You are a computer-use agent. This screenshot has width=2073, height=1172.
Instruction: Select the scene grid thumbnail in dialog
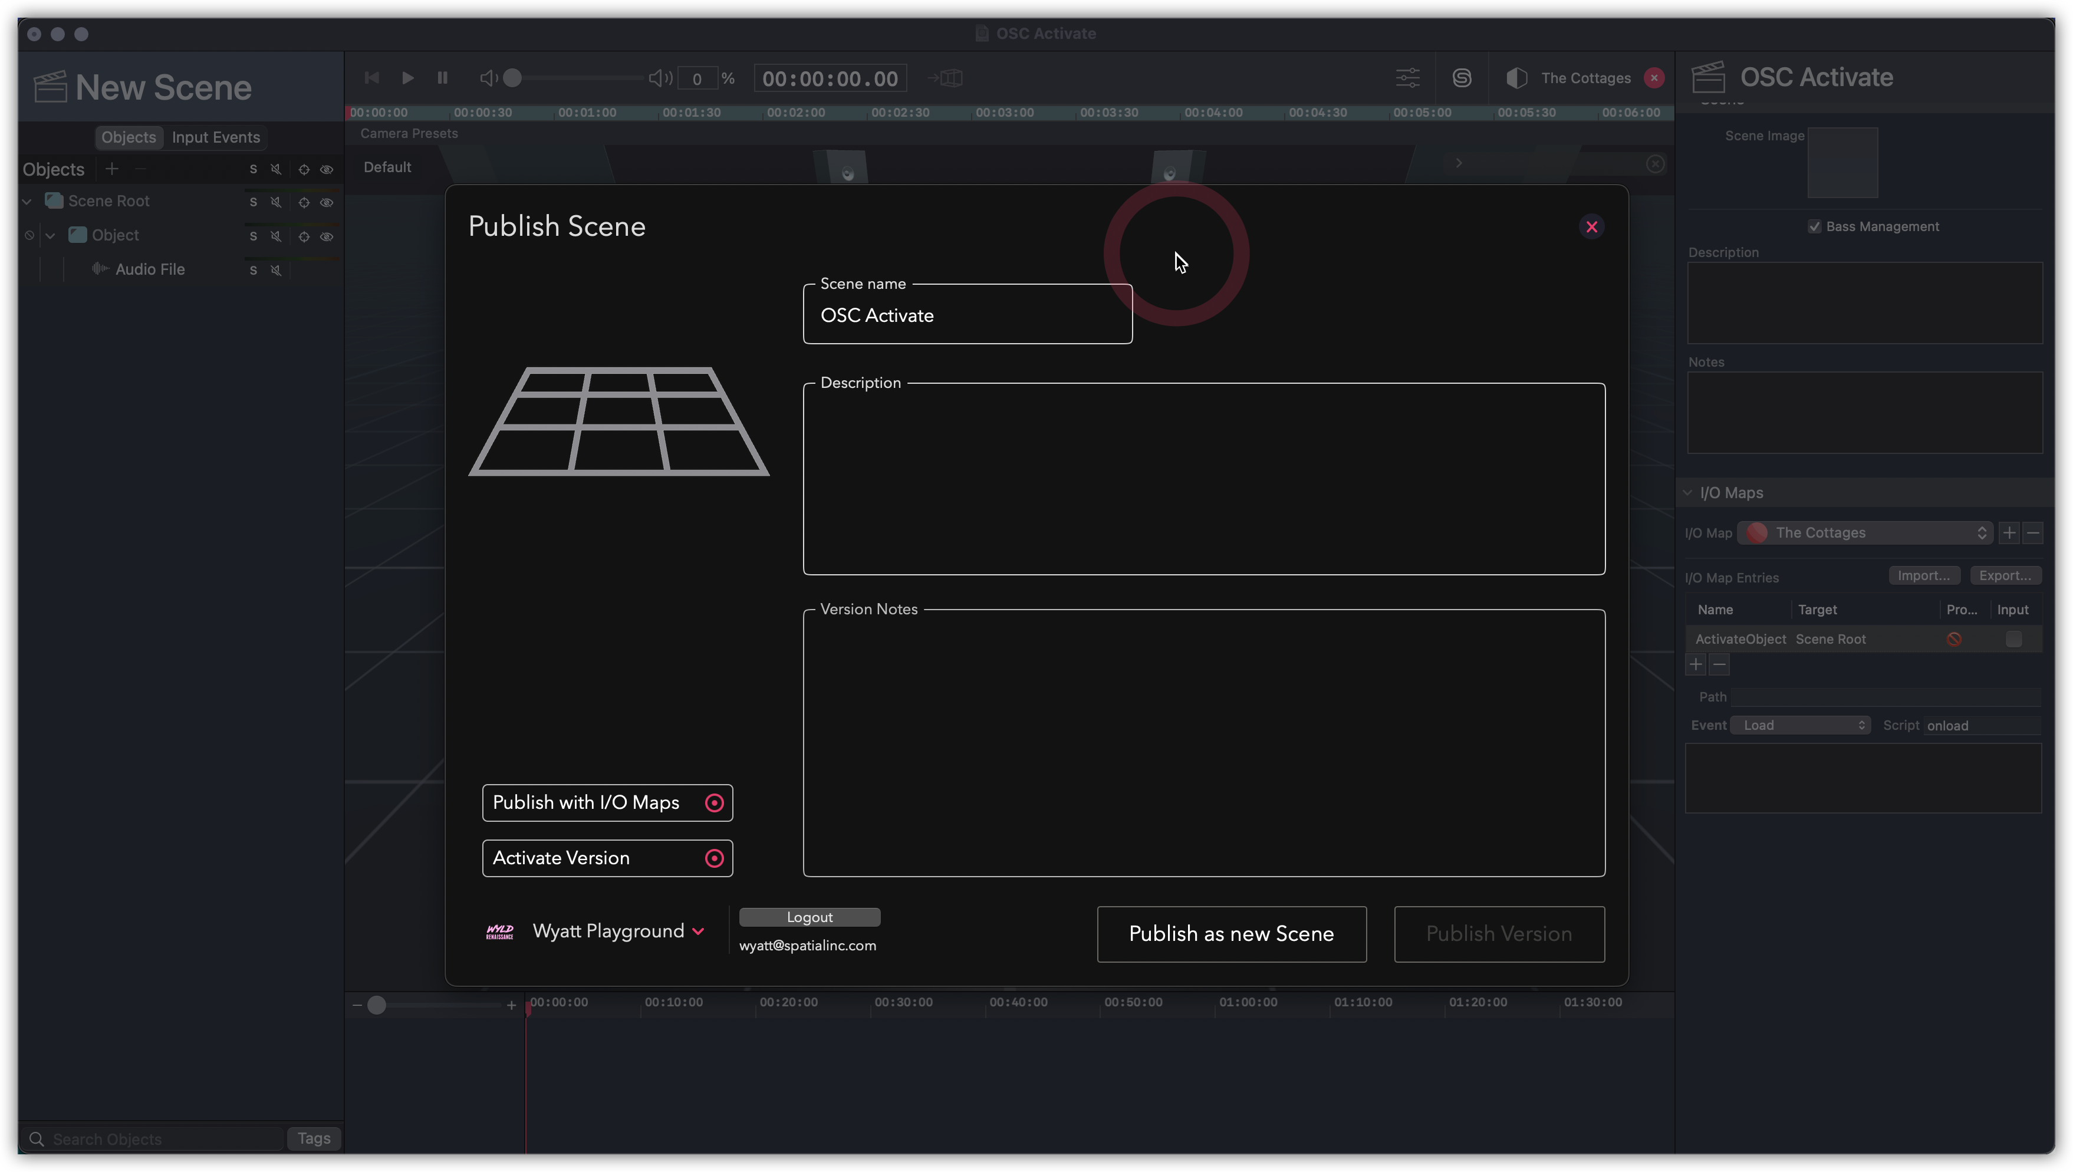tap(618, 421)
